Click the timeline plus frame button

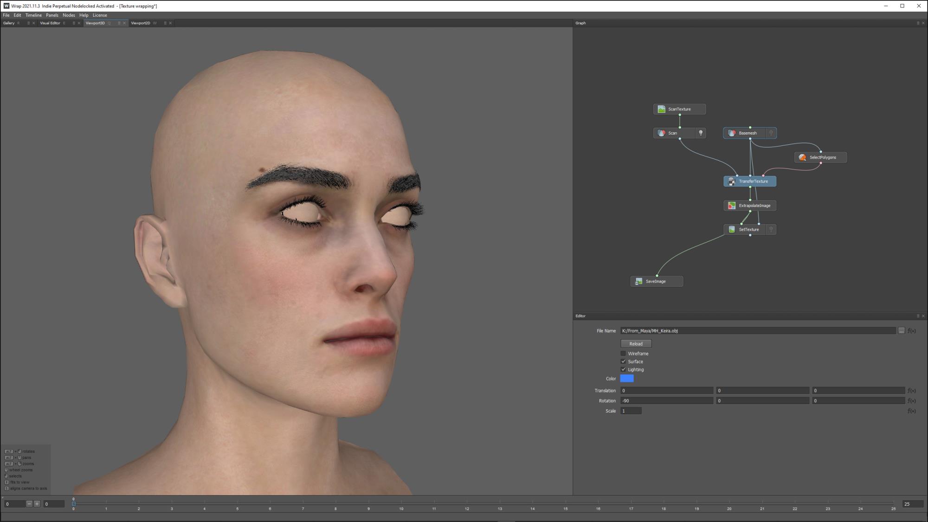click(x=37, y=504)
